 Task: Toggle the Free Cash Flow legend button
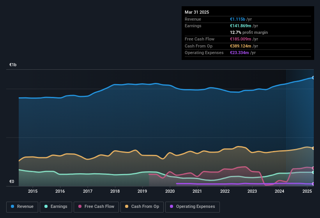click(x=96, y=207)
